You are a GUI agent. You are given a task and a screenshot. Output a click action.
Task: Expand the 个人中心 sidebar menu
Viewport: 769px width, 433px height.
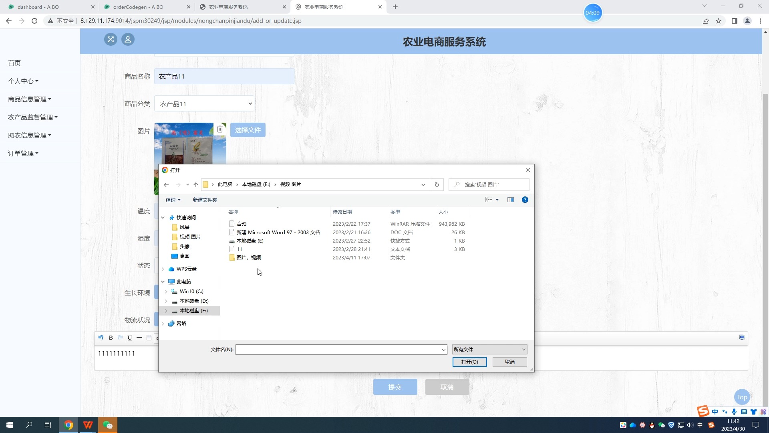pyautogui.click(x=23, y=81)
